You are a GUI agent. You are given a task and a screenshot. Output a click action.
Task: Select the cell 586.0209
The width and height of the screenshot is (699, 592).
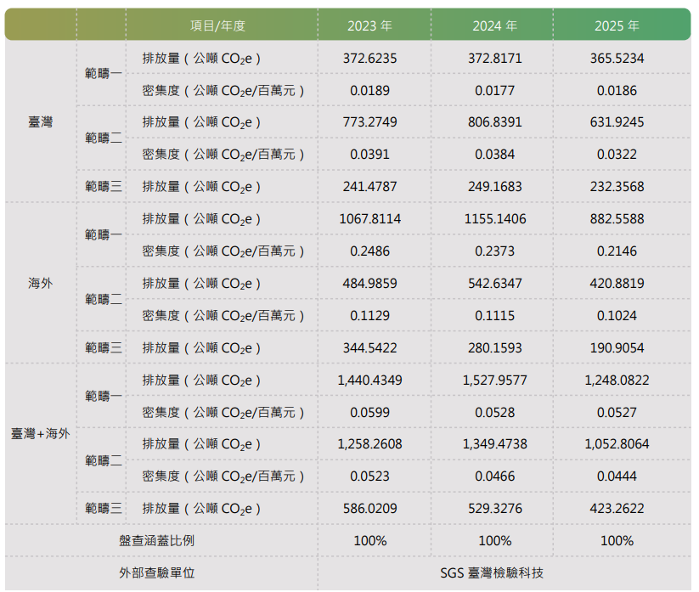tap(369, 508)
